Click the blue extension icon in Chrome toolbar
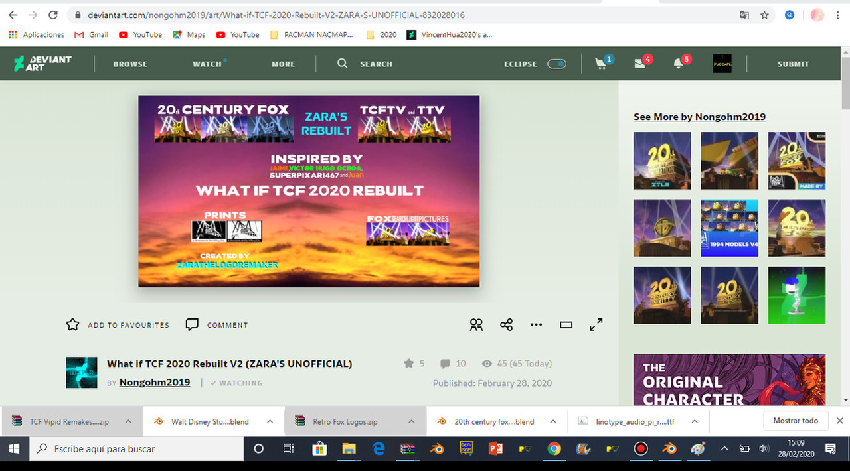The image size is (850, 471). click(790, 15)
